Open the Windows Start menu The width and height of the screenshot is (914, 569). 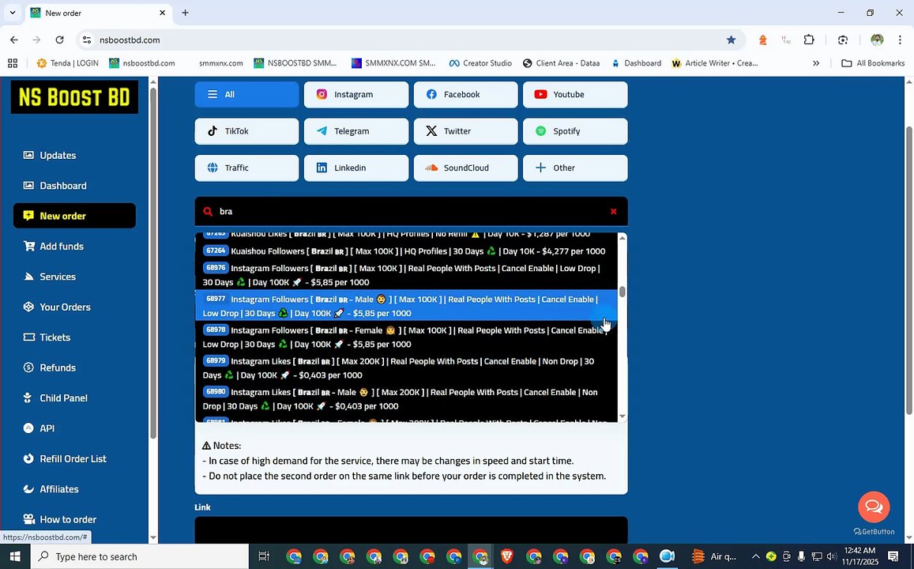point(14,557)
